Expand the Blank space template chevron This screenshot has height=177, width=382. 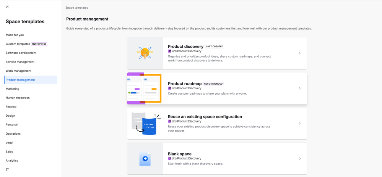coord(300,159)
